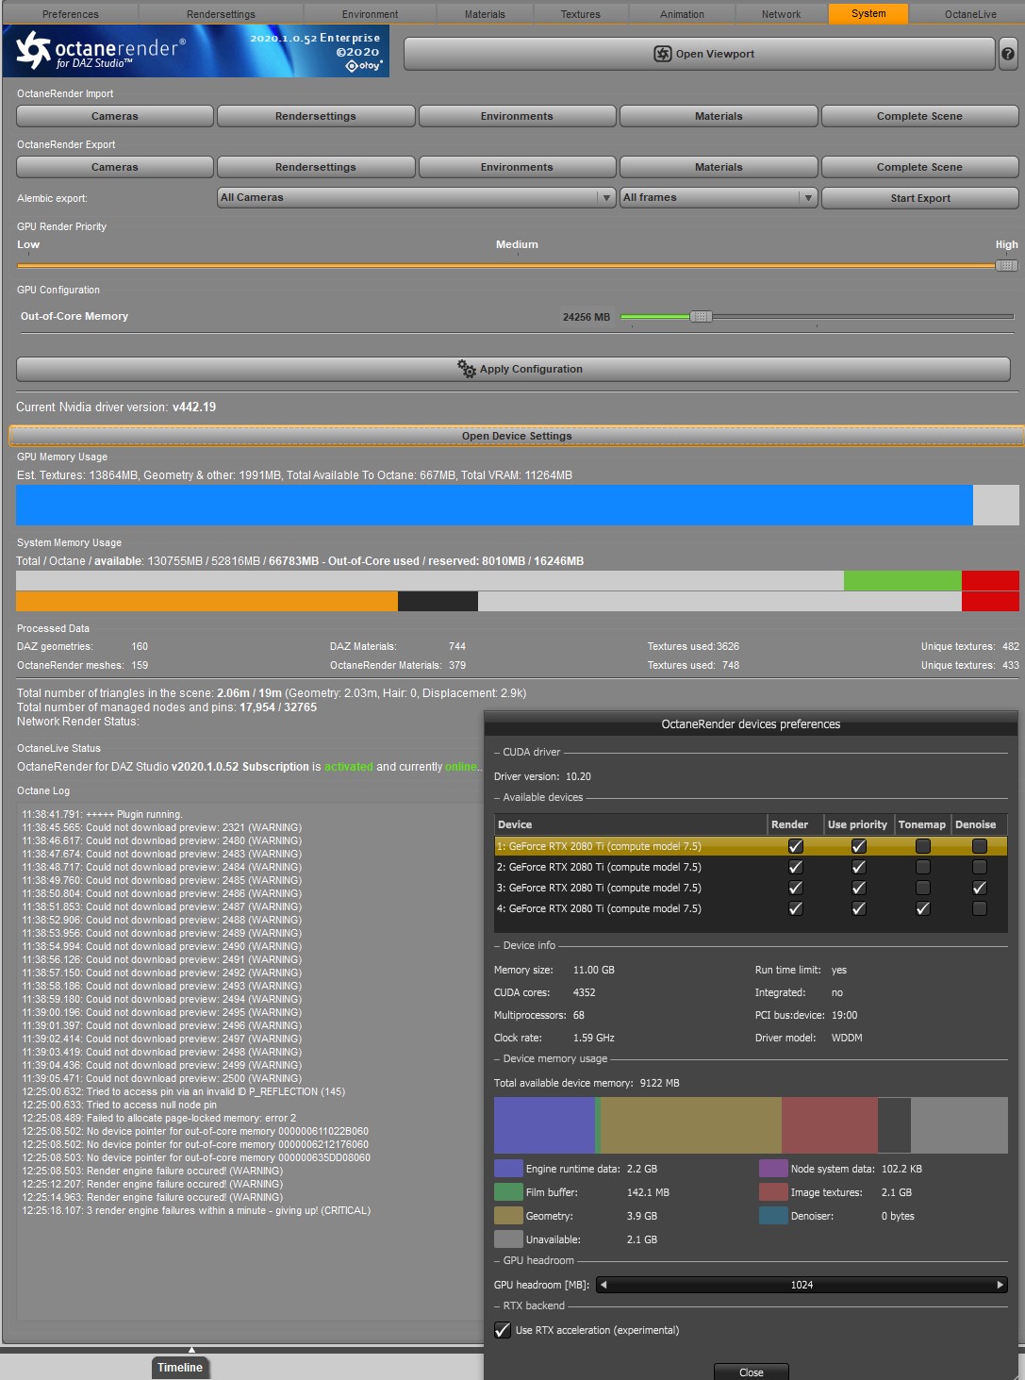Toggle Use priority checkbox for device 4

[x=858, y=908]
